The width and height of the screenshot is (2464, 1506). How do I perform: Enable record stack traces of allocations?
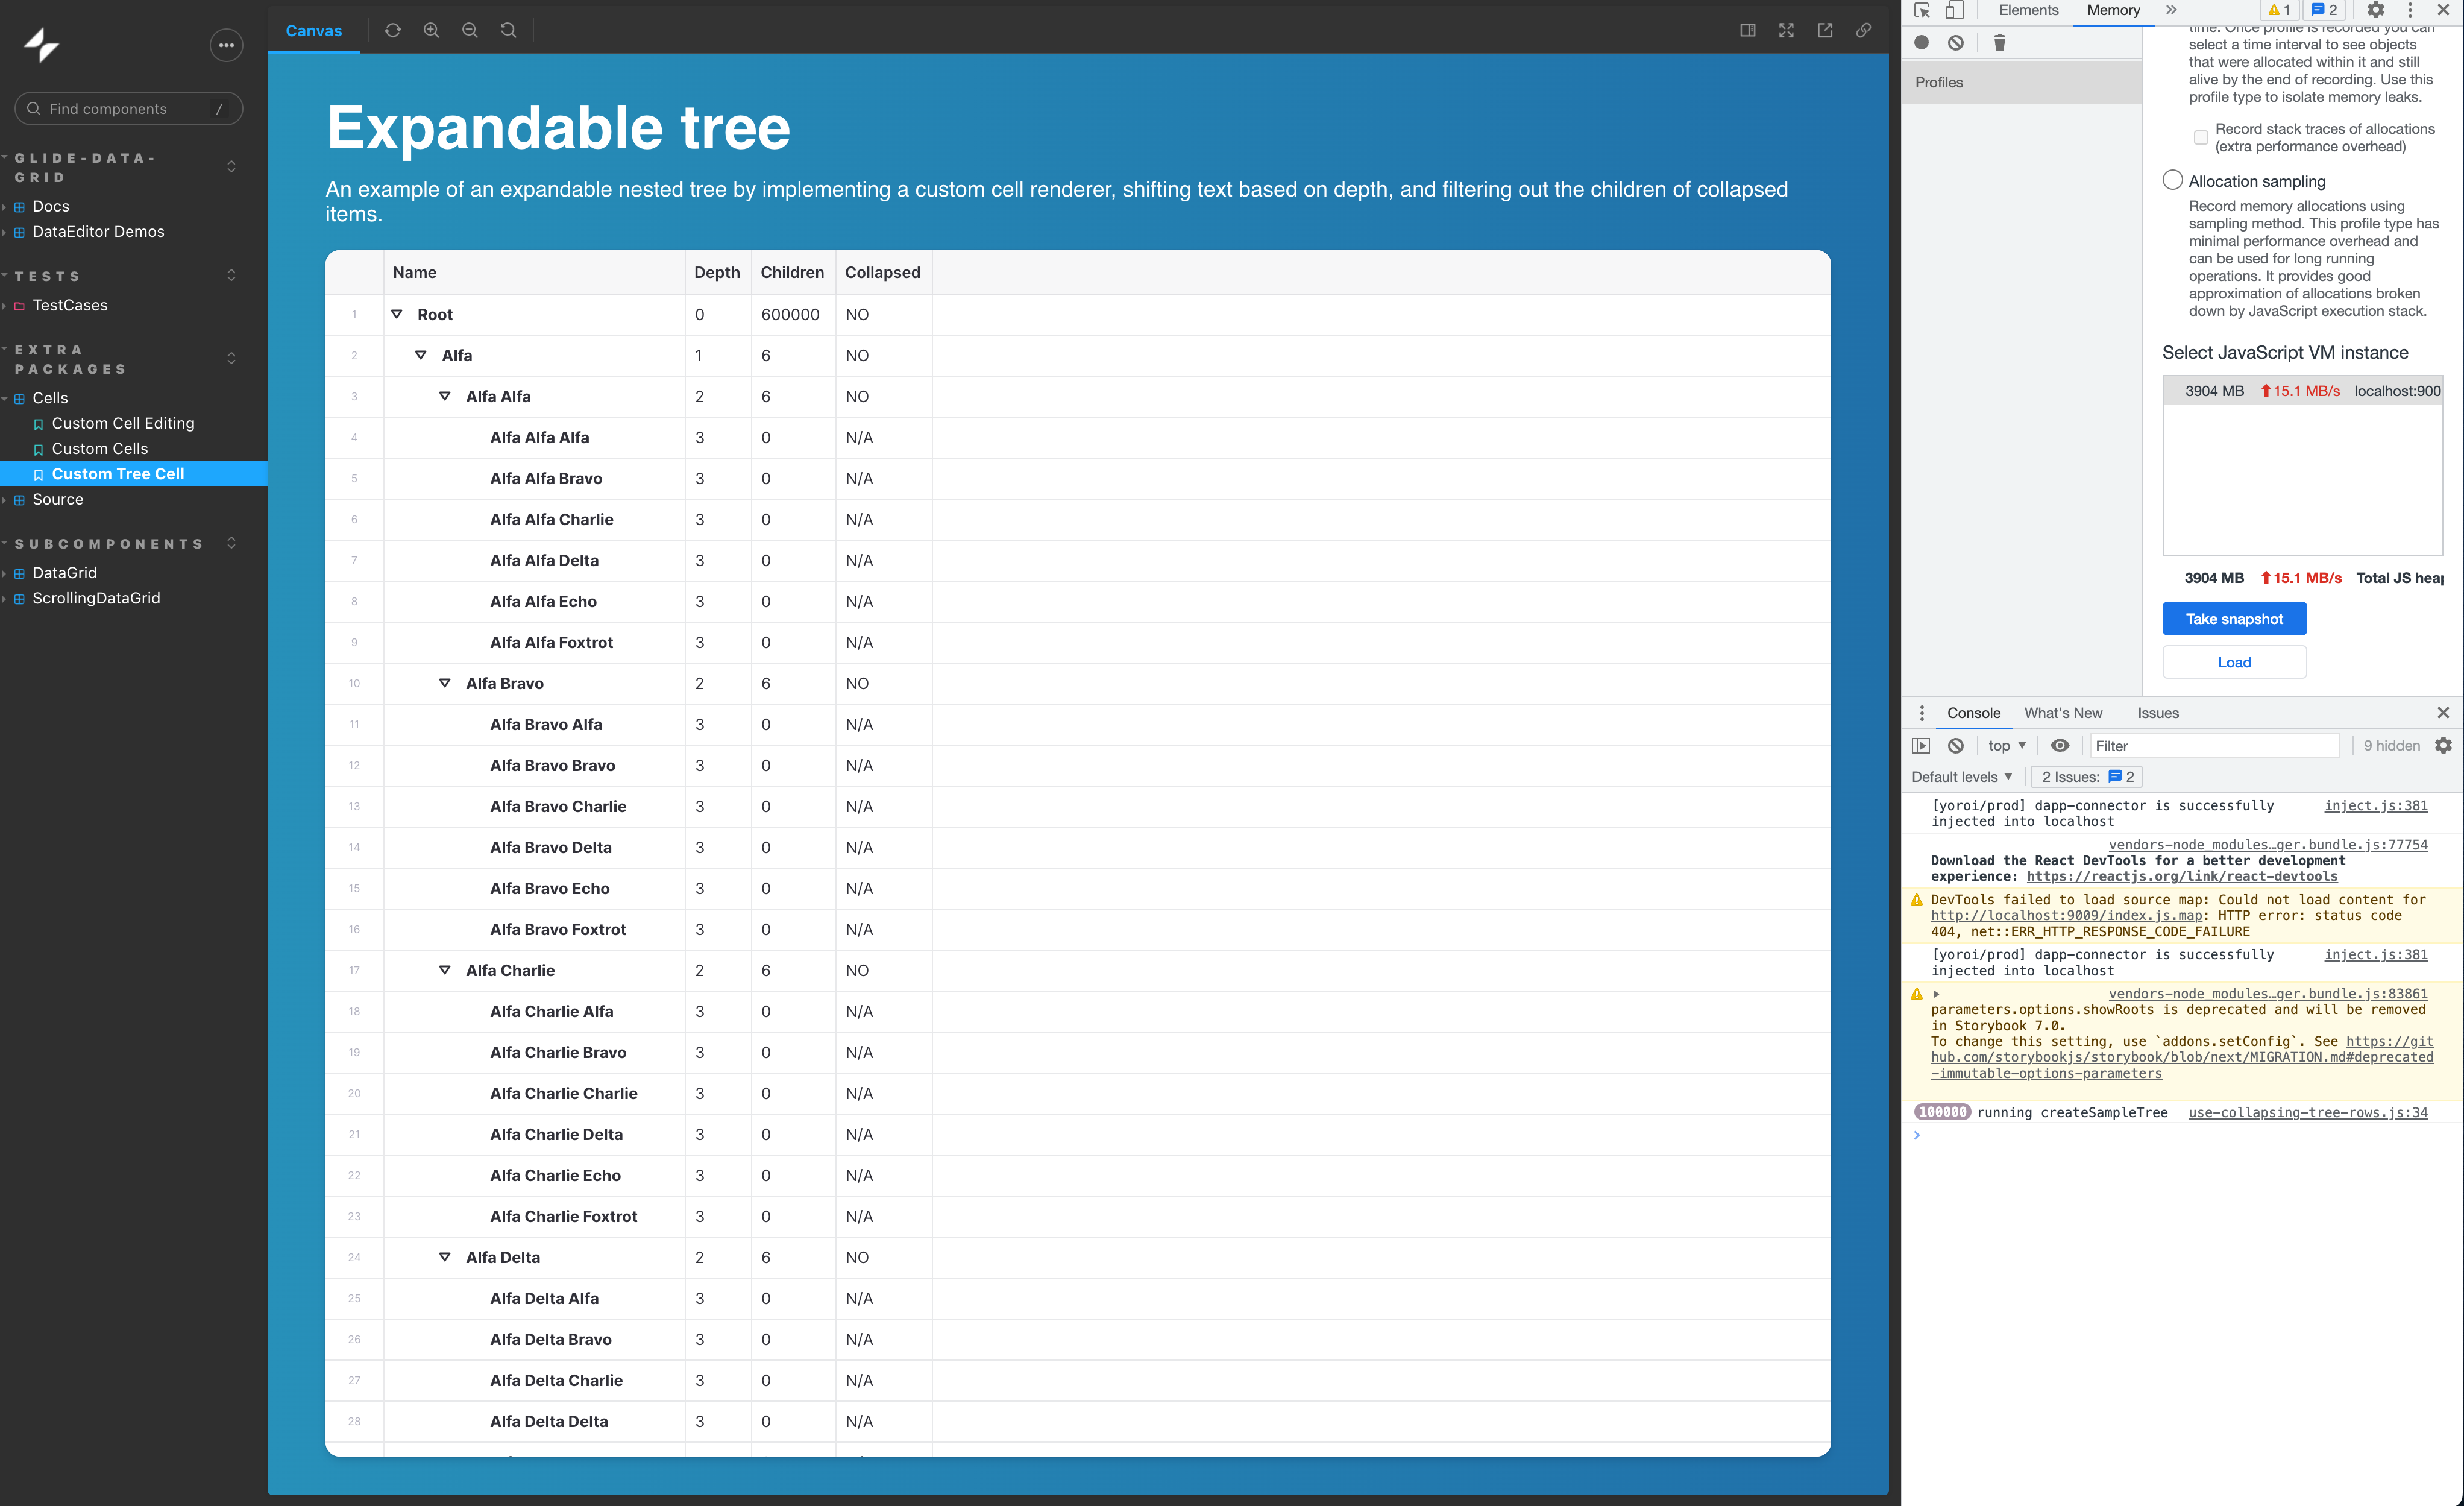(2200, 137)
